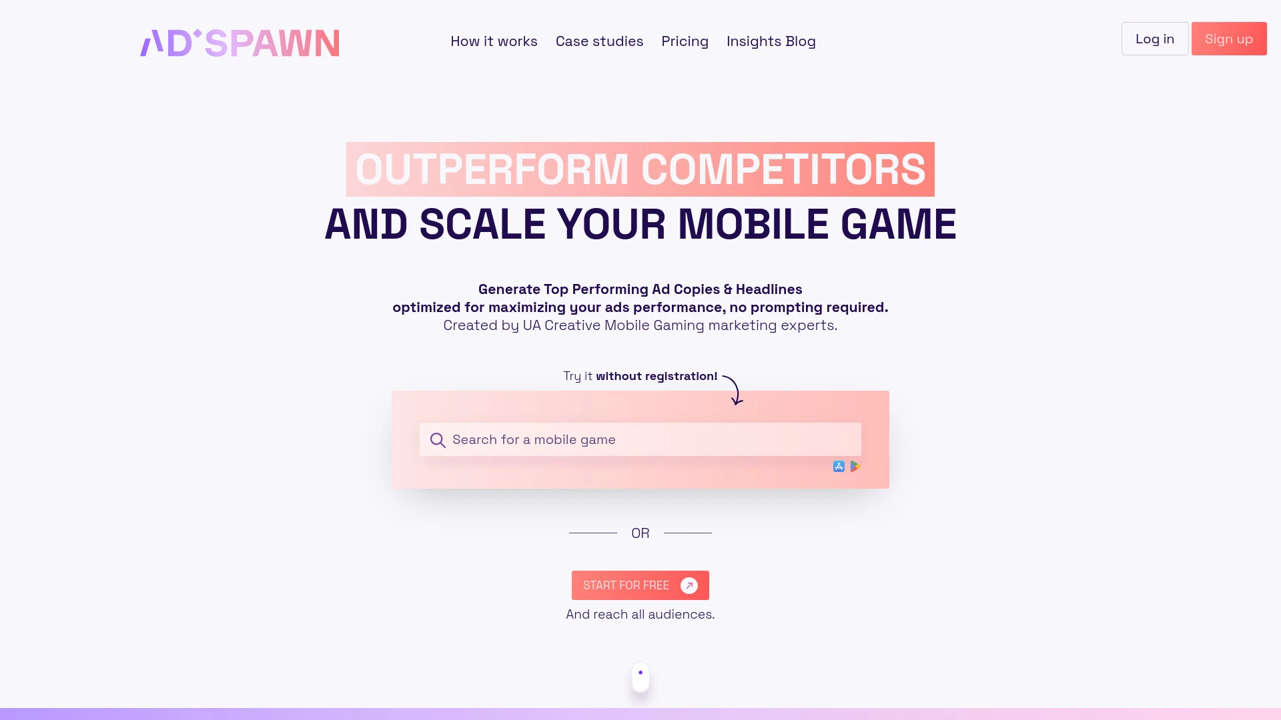The height and width of the screenshot is (720, 1281).
Task: Click the scroll indicator dot at bottom
Action: coord(640,673)
